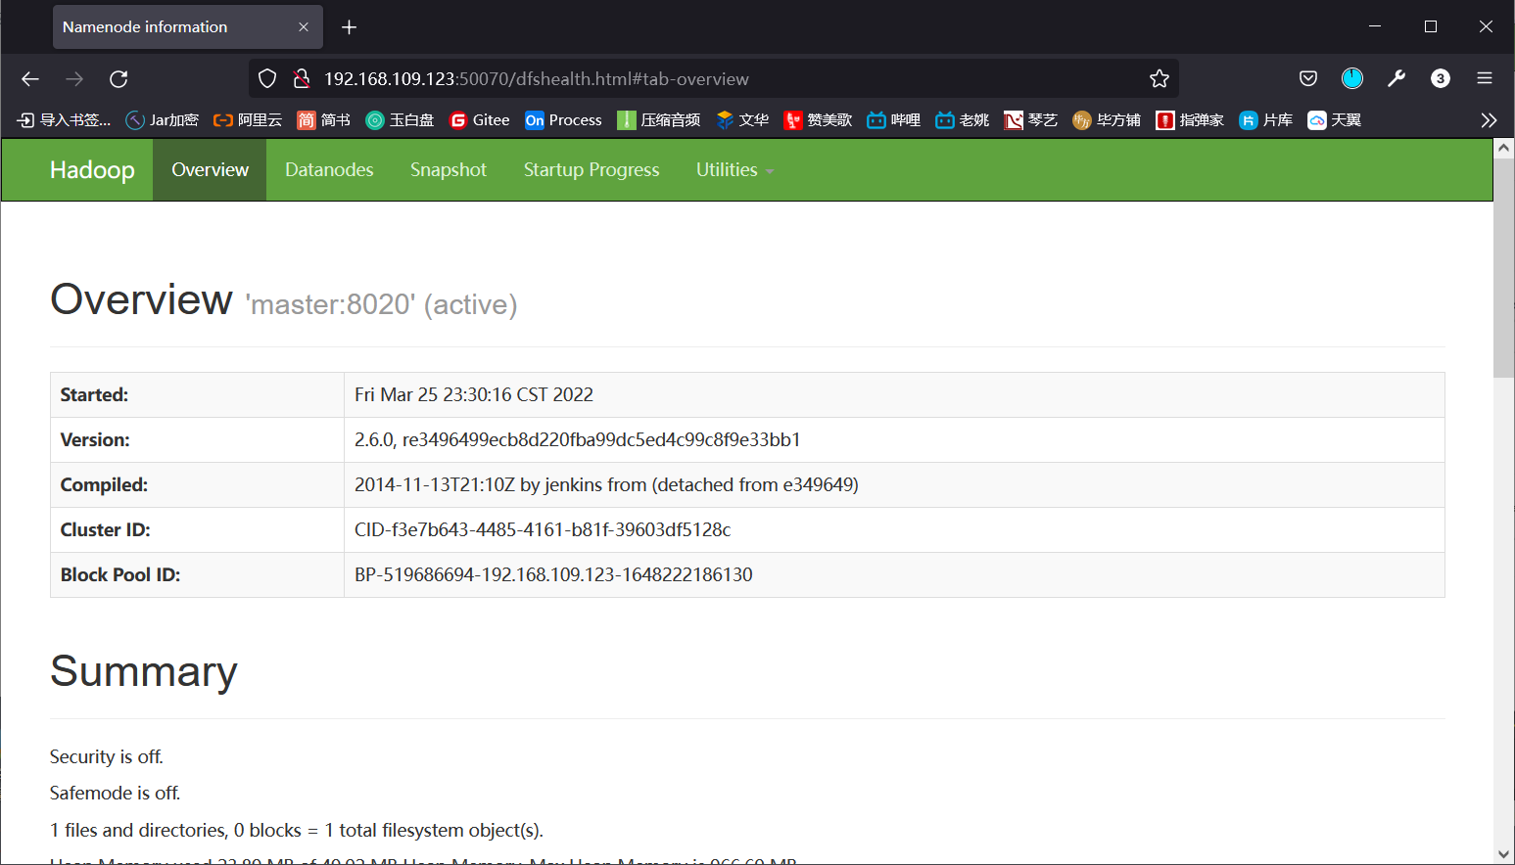Click the vertical scrollbar thumb
Viewport: 1515px width, 865px height.
click(x=1503, y=268)
